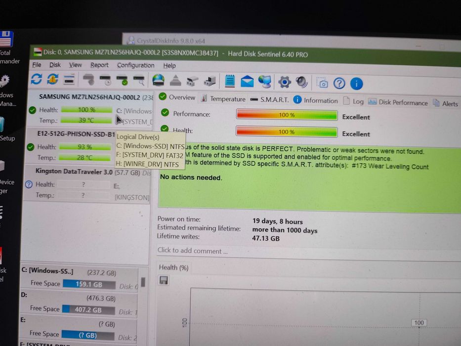
Task: Click the disk with magnifier toolbar icon
Action: pos(139,81)
